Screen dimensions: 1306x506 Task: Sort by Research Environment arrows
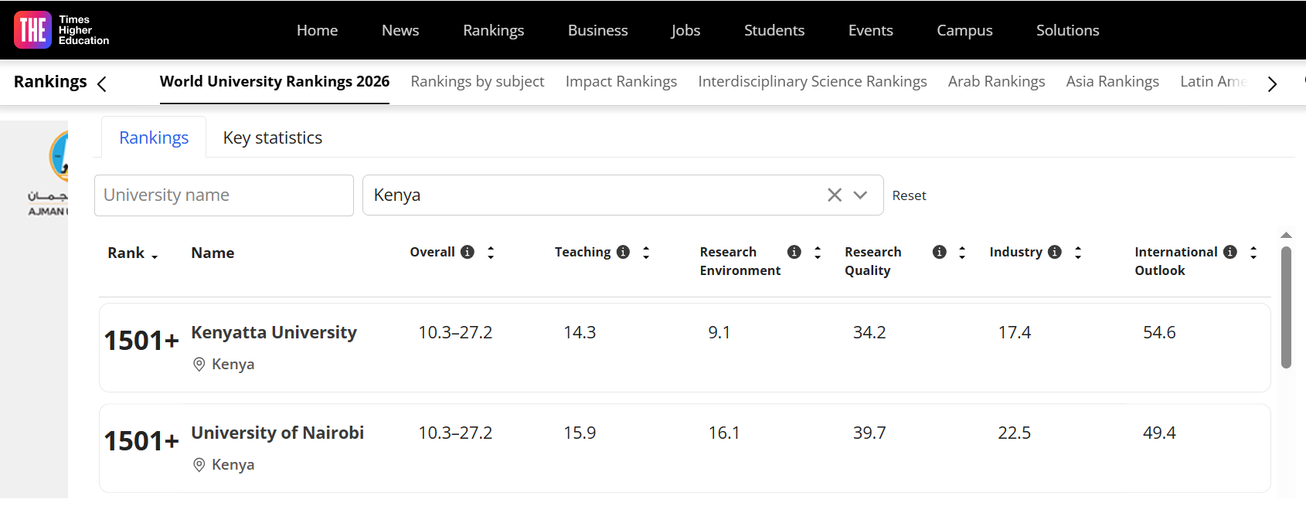click(x=818, y=252)
